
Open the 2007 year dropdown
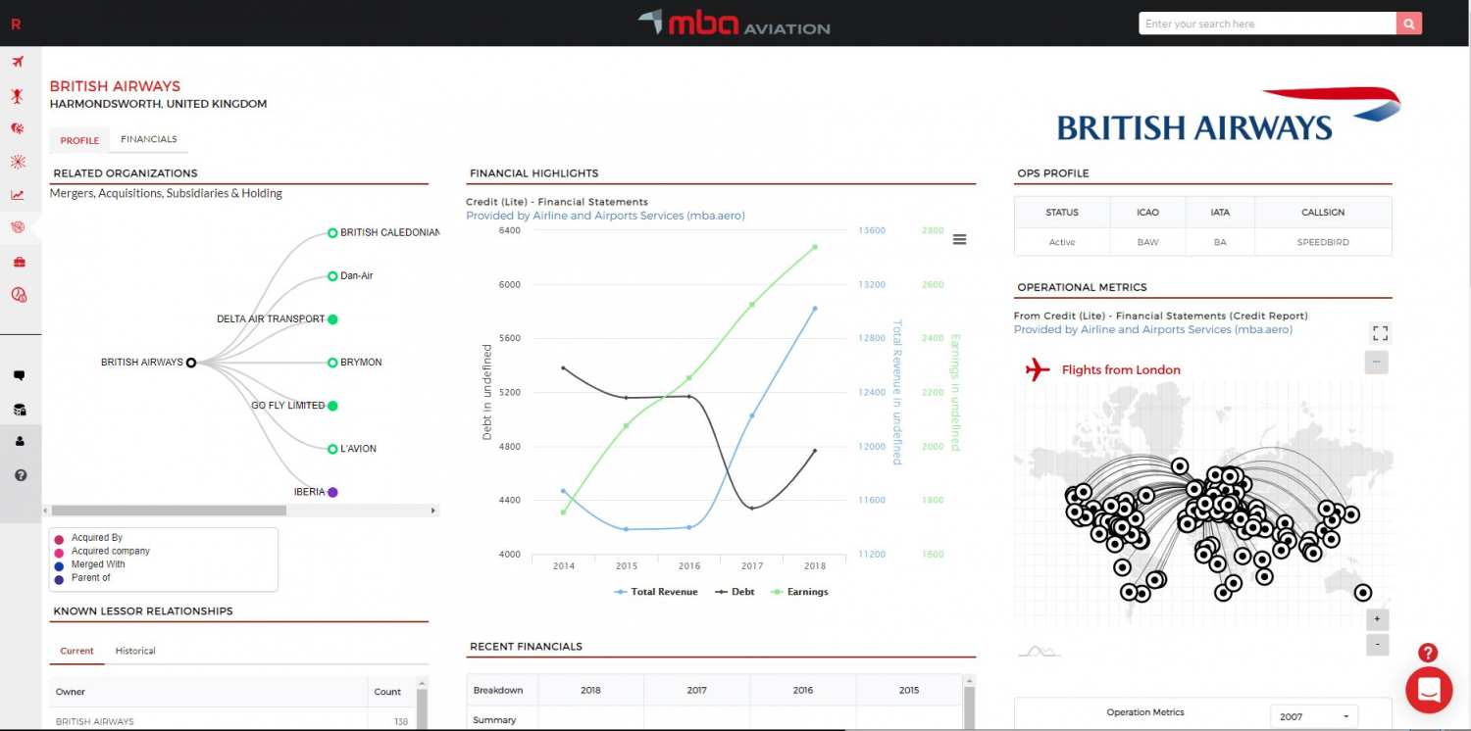point(1313,716)
